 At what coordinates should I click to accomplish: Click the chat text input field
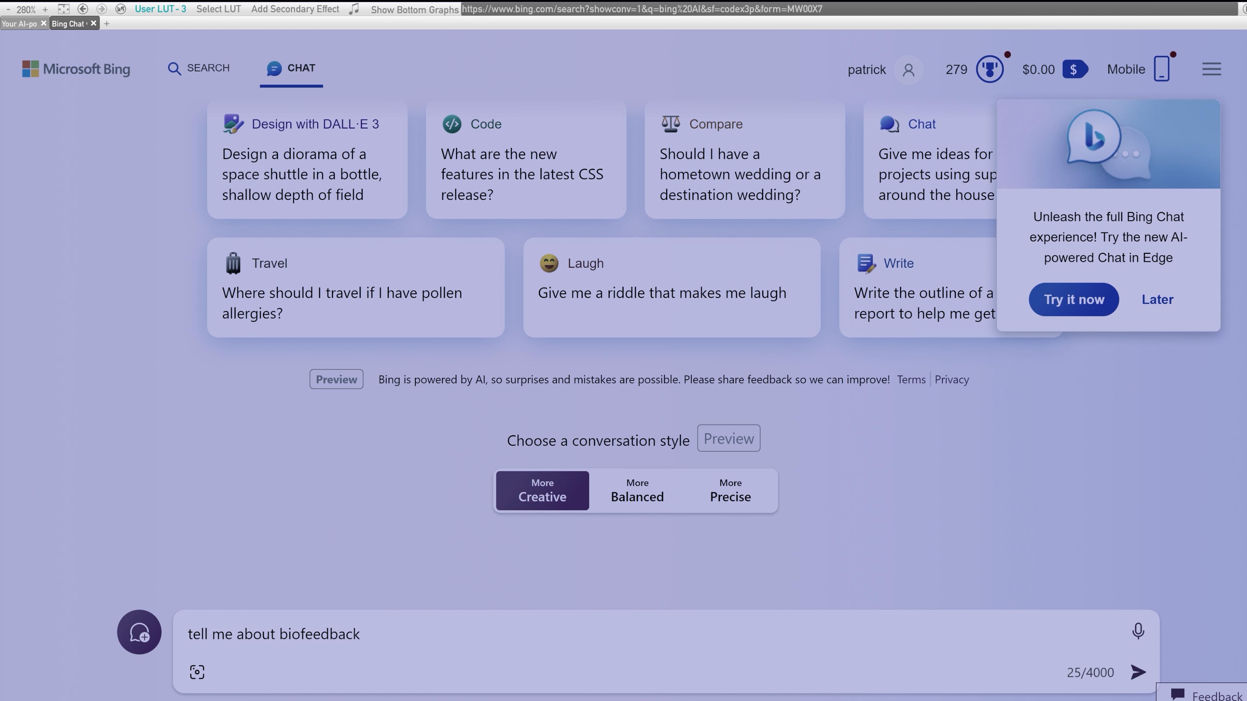click(629, 634)
